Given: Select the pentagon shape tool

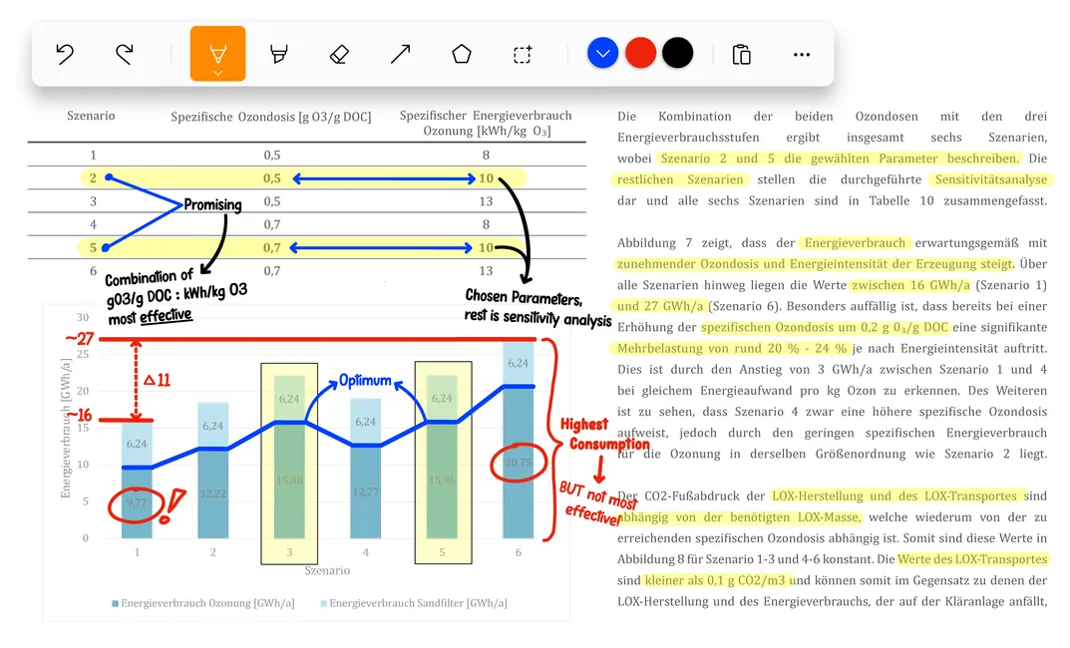Looking at the screenshot, I should pos(462,54).
